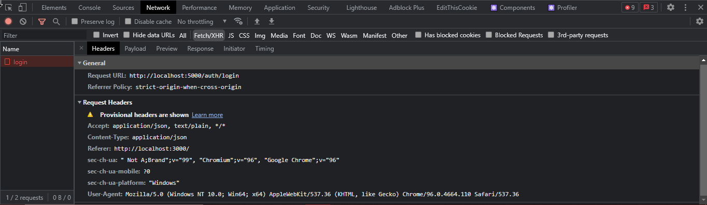
Task: Open network search magnifier
Action: coord(56,21)
